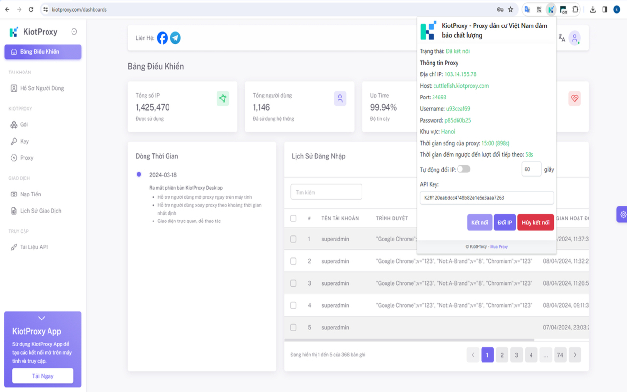
Task: Click the user avatar with green status dot
Action: point(574,37)
